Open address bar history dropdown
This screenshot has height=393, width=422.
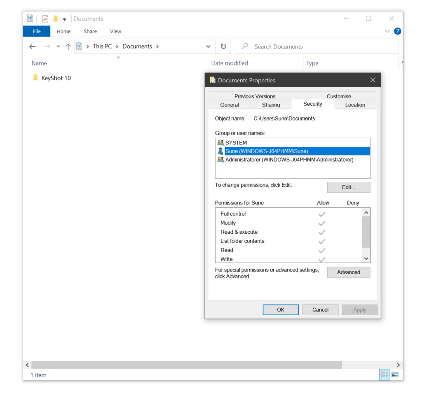208,47
